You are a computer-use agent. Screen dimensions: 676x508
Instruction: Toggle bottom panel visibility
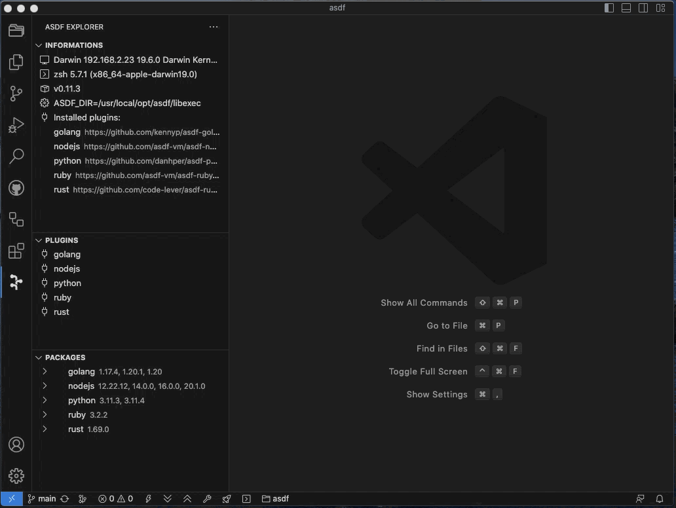coord(626,8)
